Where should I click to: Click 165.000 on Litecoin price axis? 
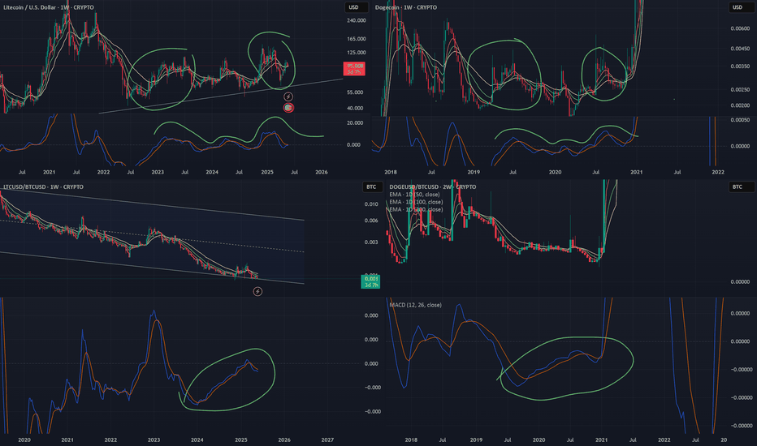tap(357, 39)
